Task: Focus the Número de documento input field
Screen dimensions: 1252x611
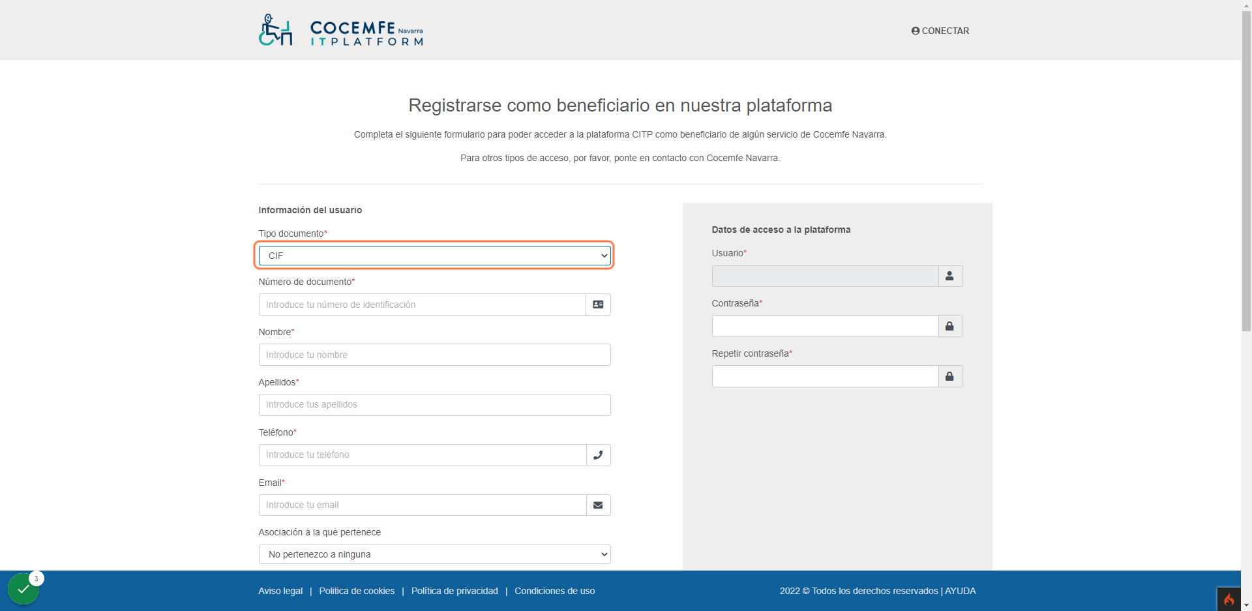Action: click(x=423, y=305)
